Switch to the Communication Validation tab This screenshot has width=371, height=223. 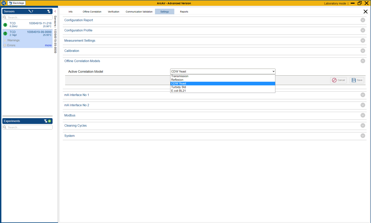coord(139,12)
